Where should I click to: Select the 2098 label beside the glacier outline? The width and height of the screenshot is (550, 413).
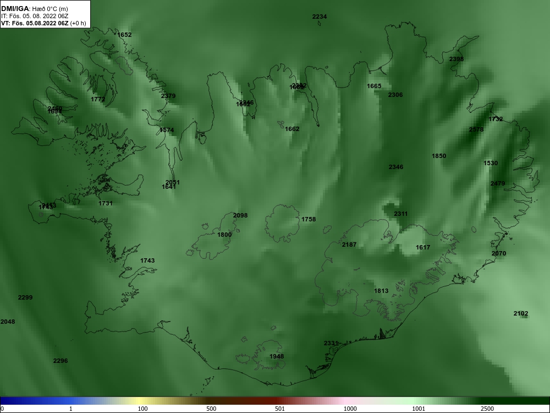pos(240,215)
